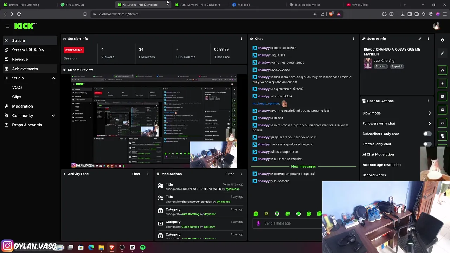Open Stream info three-dot options
This screenshot has height=253, width=450.
[428, 39]
